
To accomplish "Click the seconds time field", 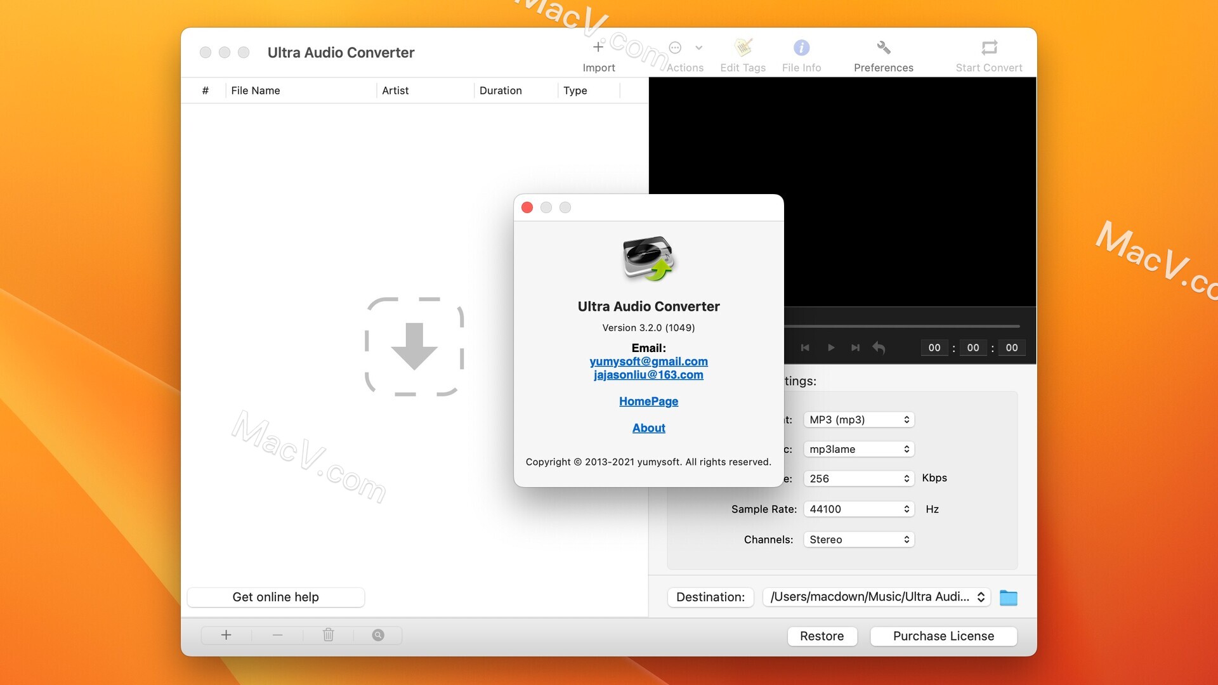I will point(1012,348).
